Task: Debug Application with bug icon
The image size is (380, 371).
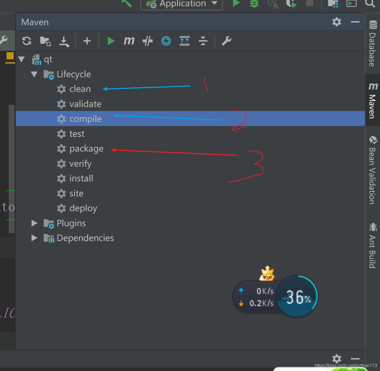Action: click(x=254, y=4)
